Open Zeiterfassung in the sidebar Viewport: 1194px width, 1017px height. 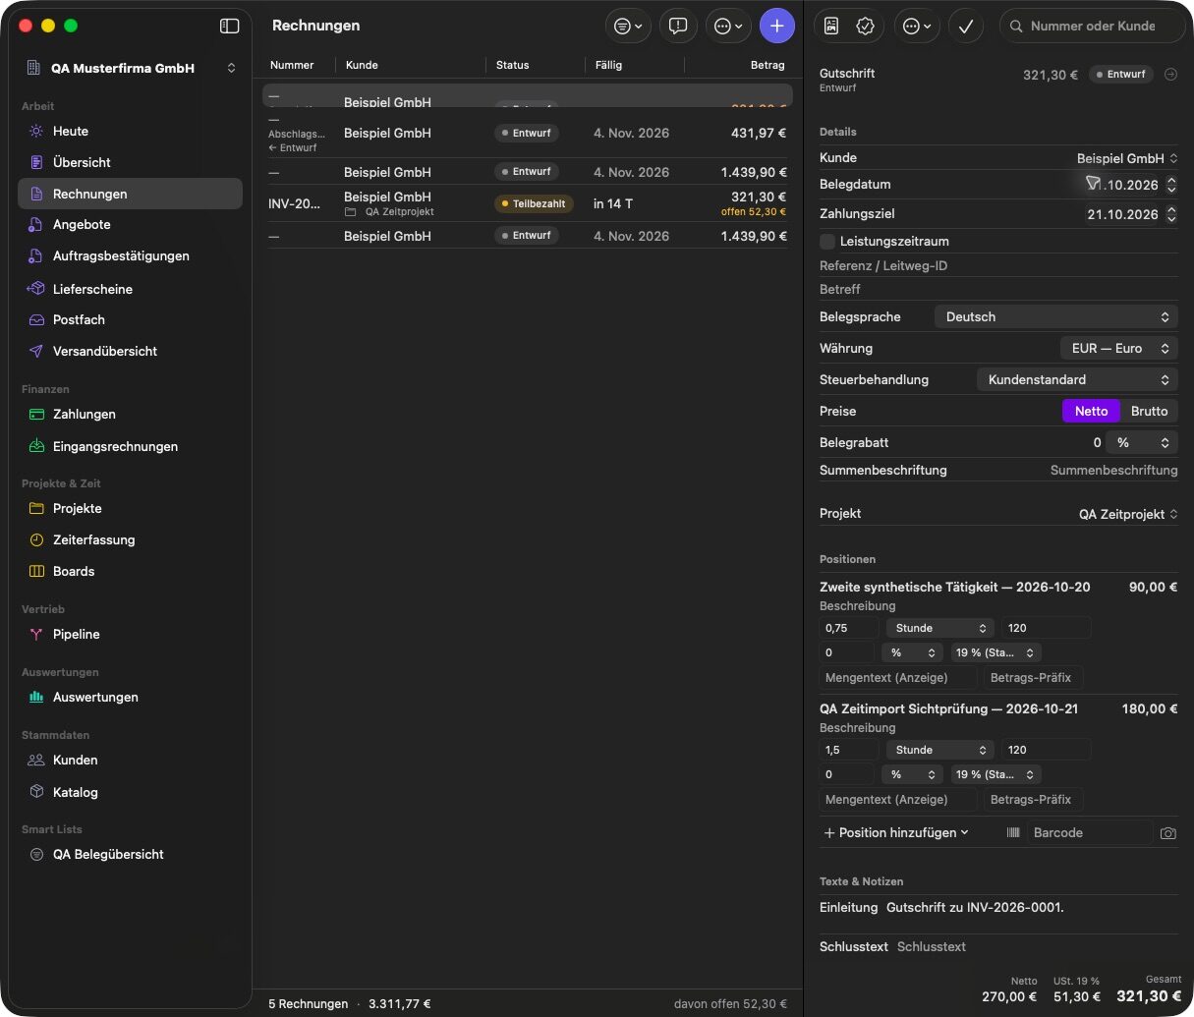point(130,539)
